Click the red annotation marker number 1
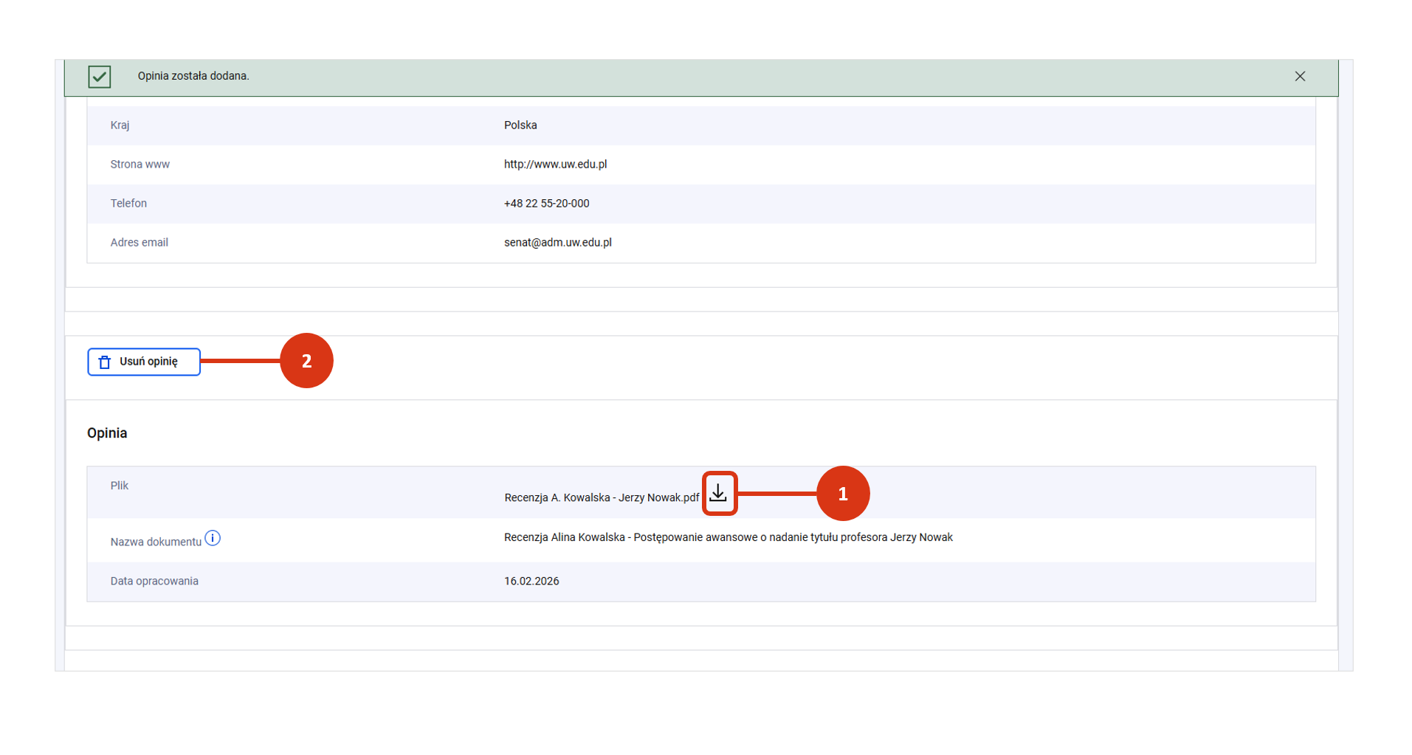1412x755 pixels. click(x=842, y=493)
